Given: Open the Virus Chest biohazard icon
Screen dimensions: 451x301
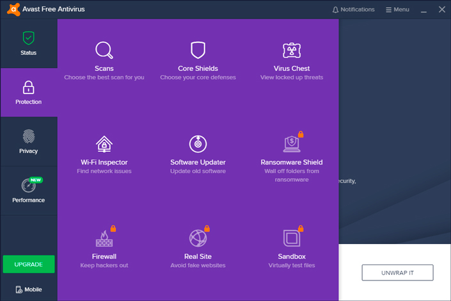Looking at the screenshot, I should [292, 51].
